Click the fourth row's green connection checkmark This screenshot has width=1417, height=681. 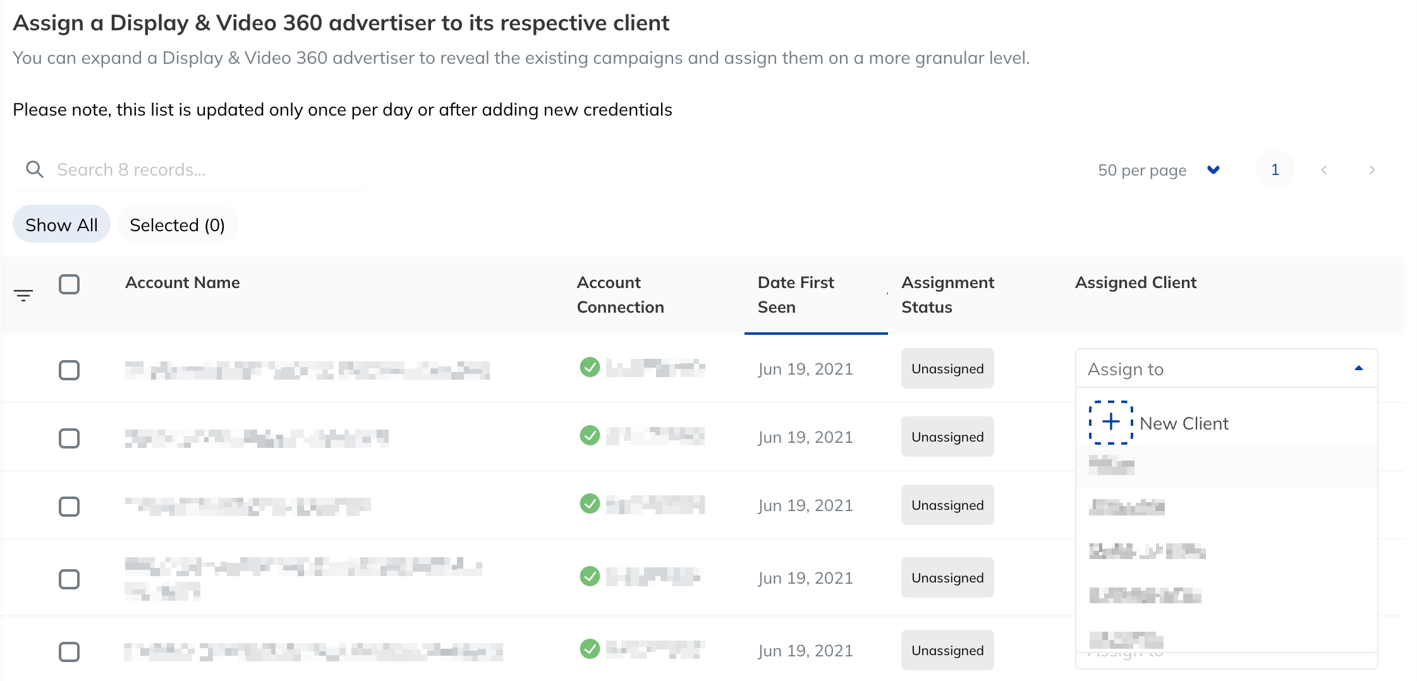pyautogui.click(x=590, y=576)
